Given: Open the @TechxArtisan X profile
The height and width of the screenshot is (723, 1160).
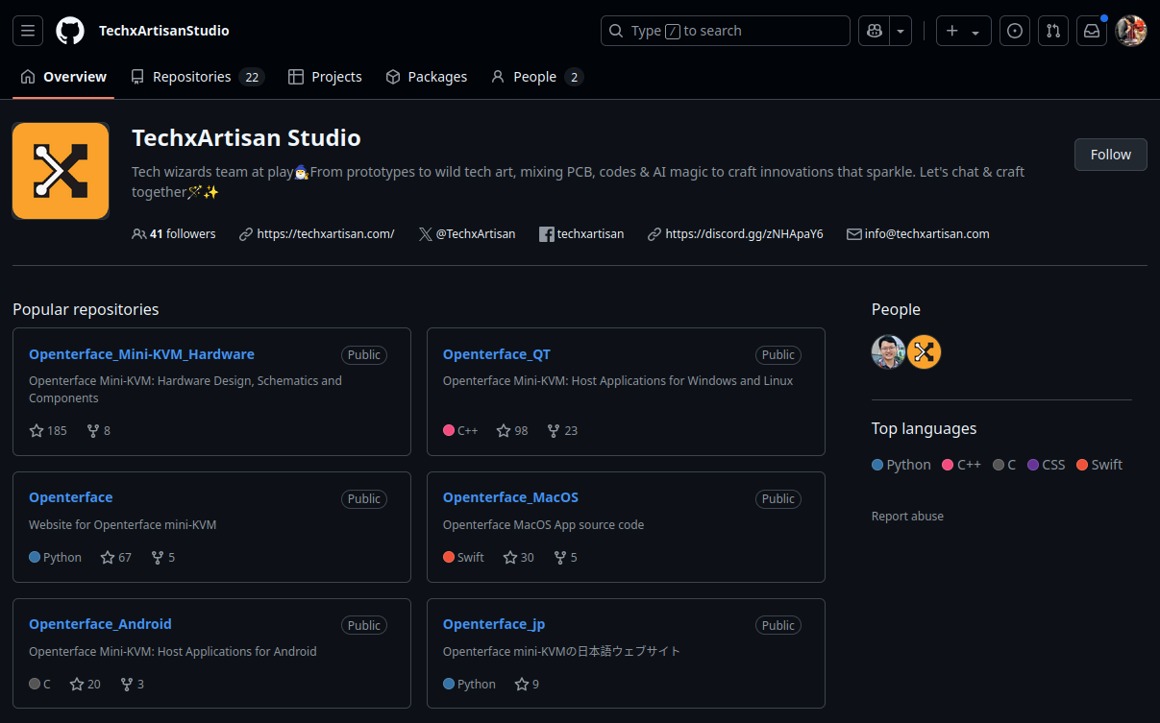Looking at the screenshot, I should click(x=476, y=234).
